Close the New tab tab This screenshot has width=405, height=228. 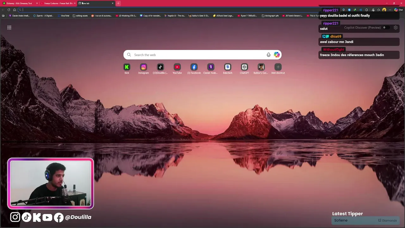coord(112,3)
